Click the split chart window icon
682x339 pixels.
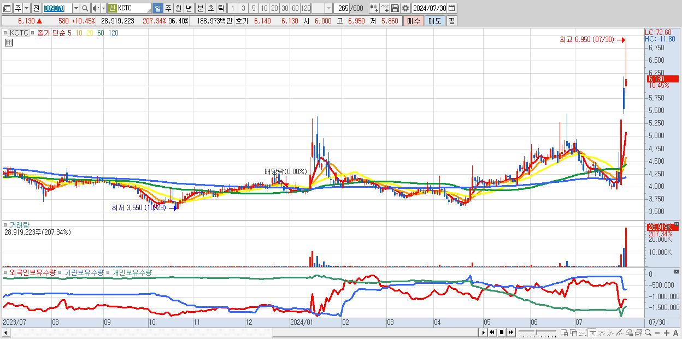click(x=564, y=333)
